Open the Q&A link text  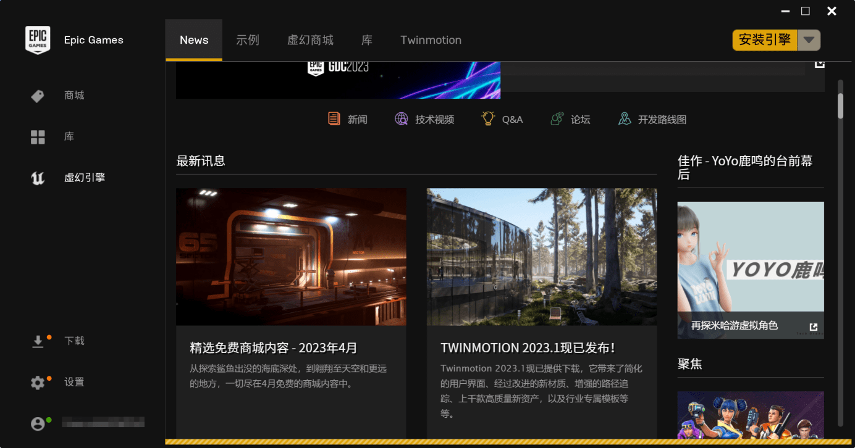coord(513,120)
